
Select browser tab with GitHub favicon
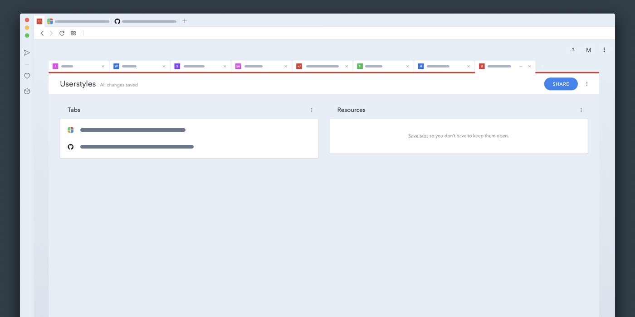(x=145, y=21)
